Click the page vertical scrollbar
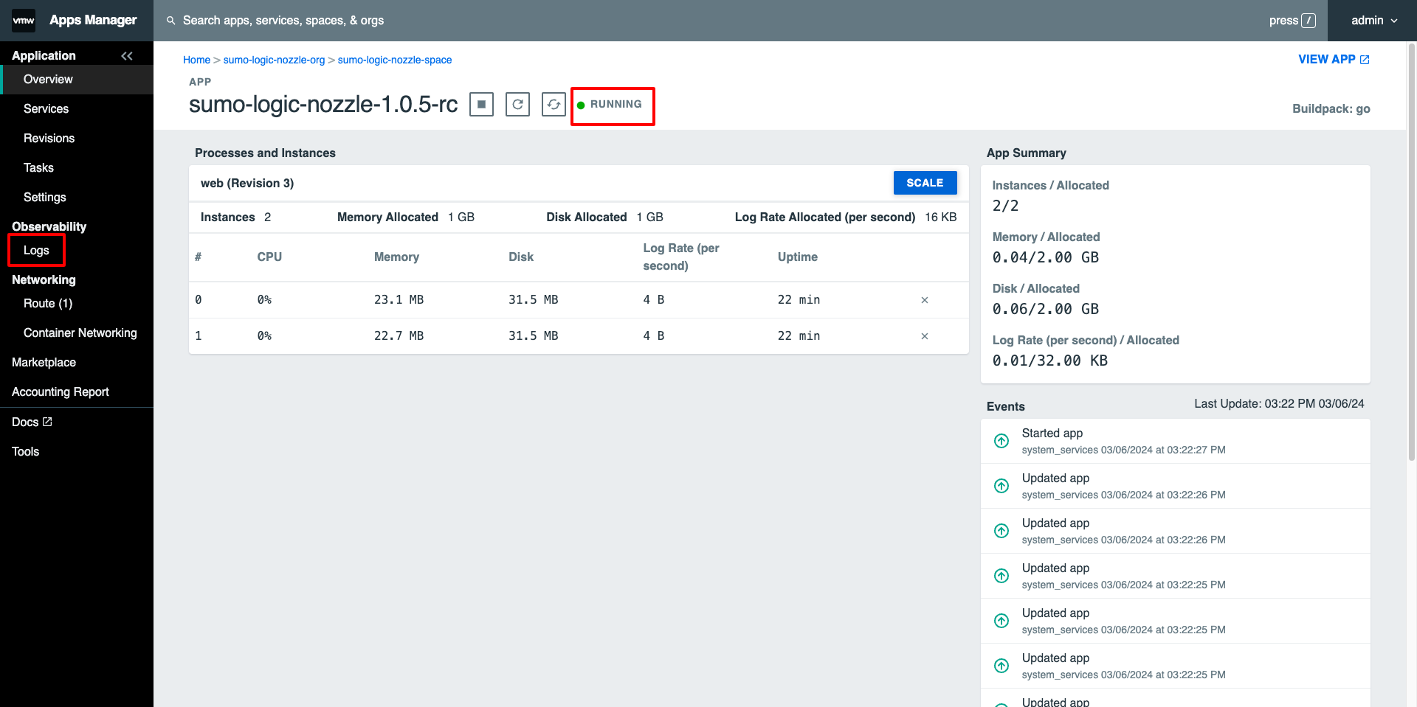The height and width of the screenshot is (707, 1417). pyautogui.click(x=1411, y=251)
